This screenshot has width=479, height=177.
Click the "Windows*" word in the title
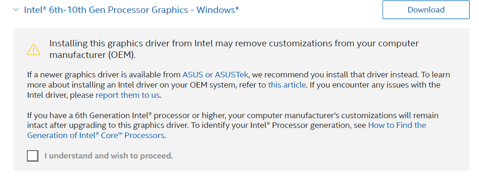pyautogui.click(x=218, y=10)
